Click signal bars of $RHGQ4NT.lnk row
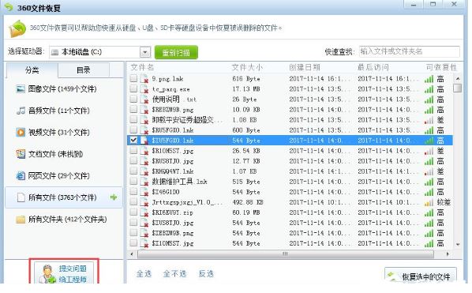The height and width of the screenshot is (293, 472). coord(429,171)
